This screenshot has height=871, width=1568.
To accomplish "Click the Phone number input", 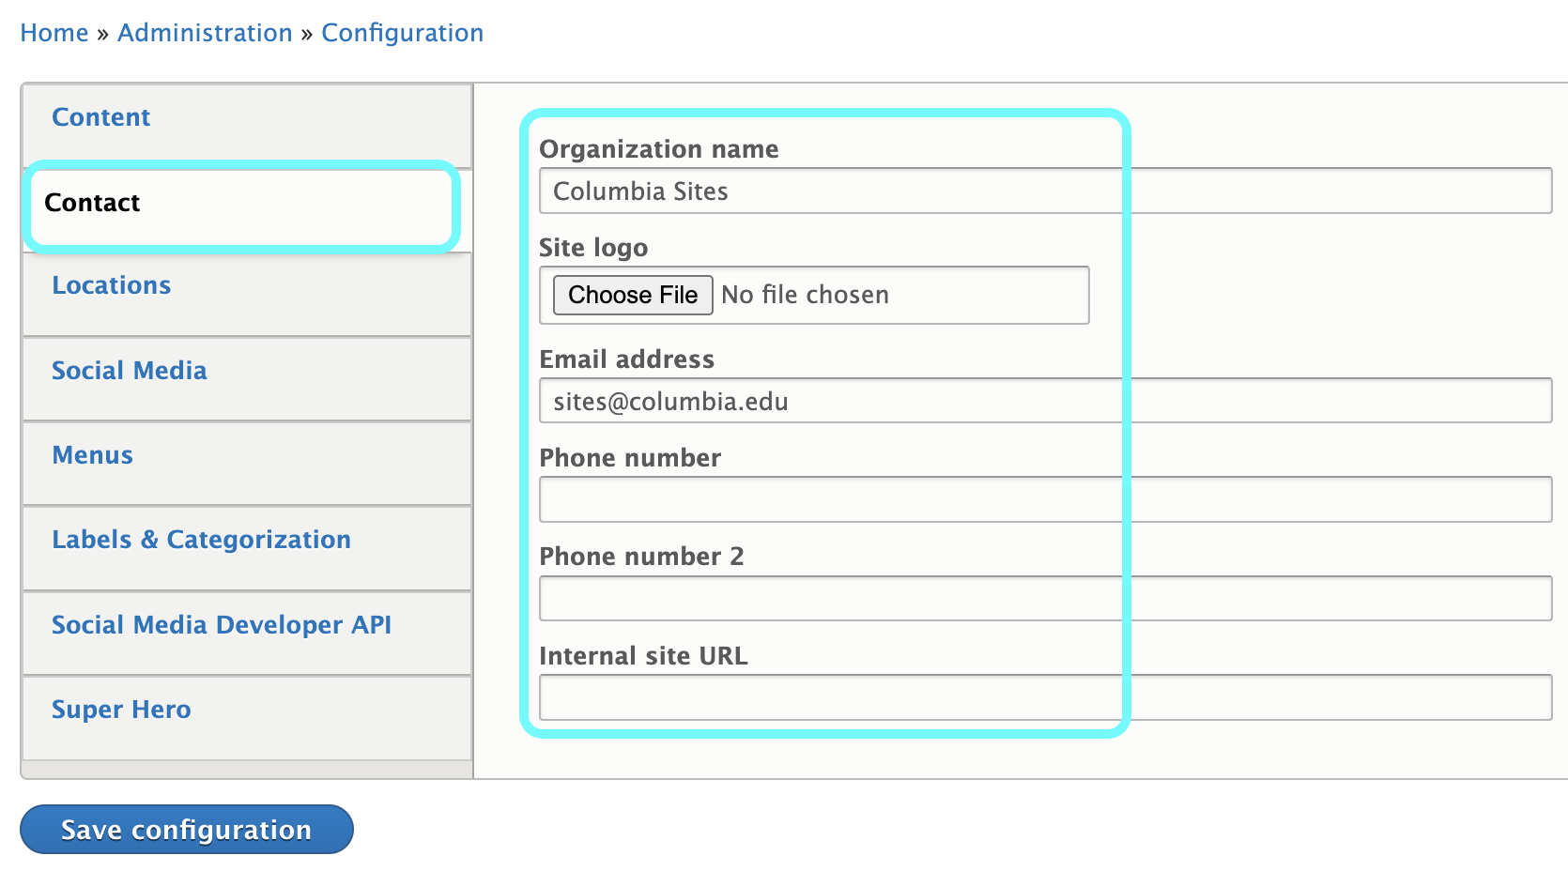I will coord(830,499).
